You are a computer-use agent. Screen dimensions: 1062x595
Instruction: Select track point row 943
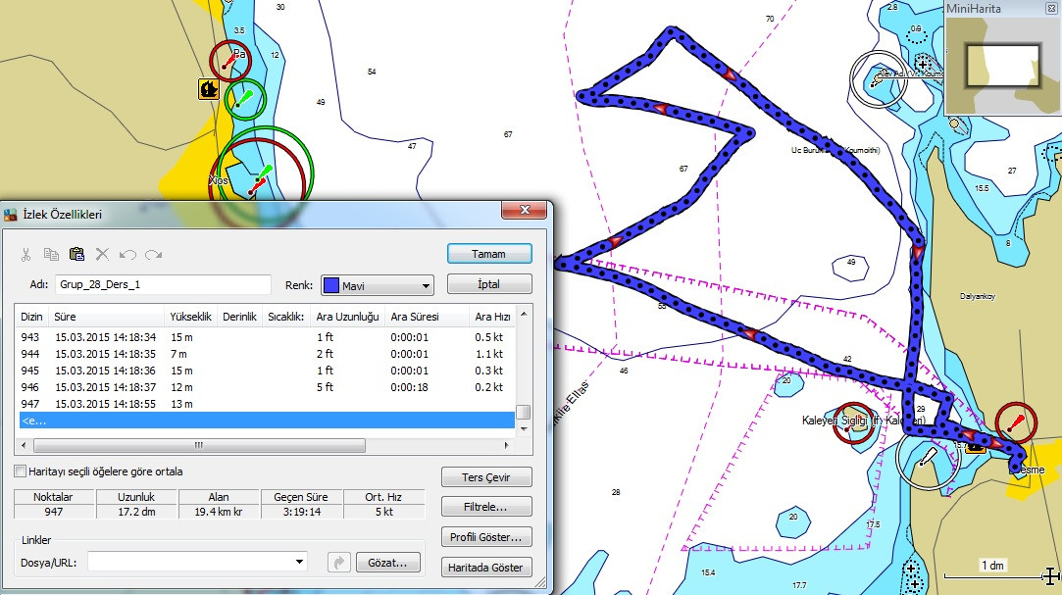coord(266,337)
